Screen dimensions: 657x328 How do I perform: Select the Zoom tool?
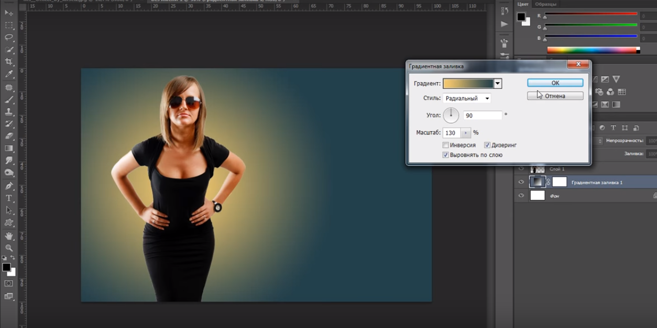pos(9,248)
